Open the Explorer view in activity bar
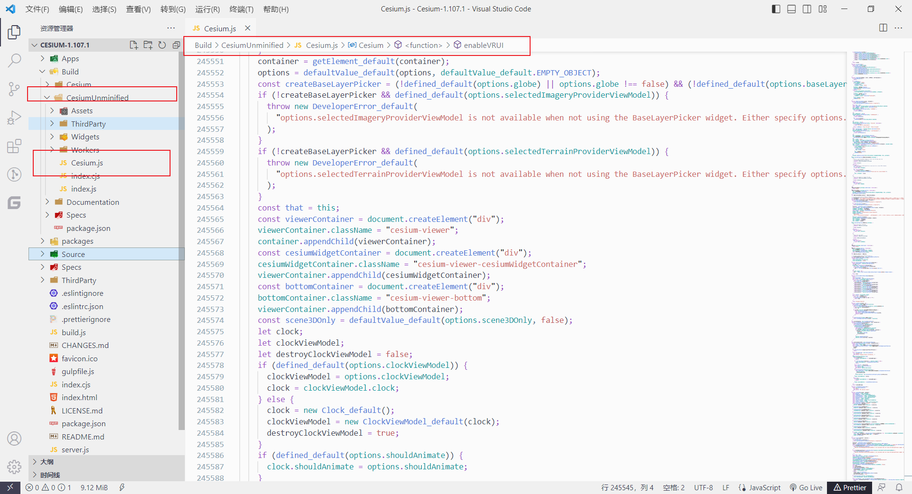 coord(14,32)
